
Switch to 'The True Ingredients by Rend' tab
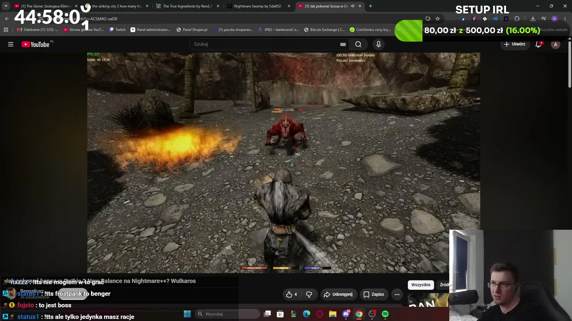(x=187, y=6)
